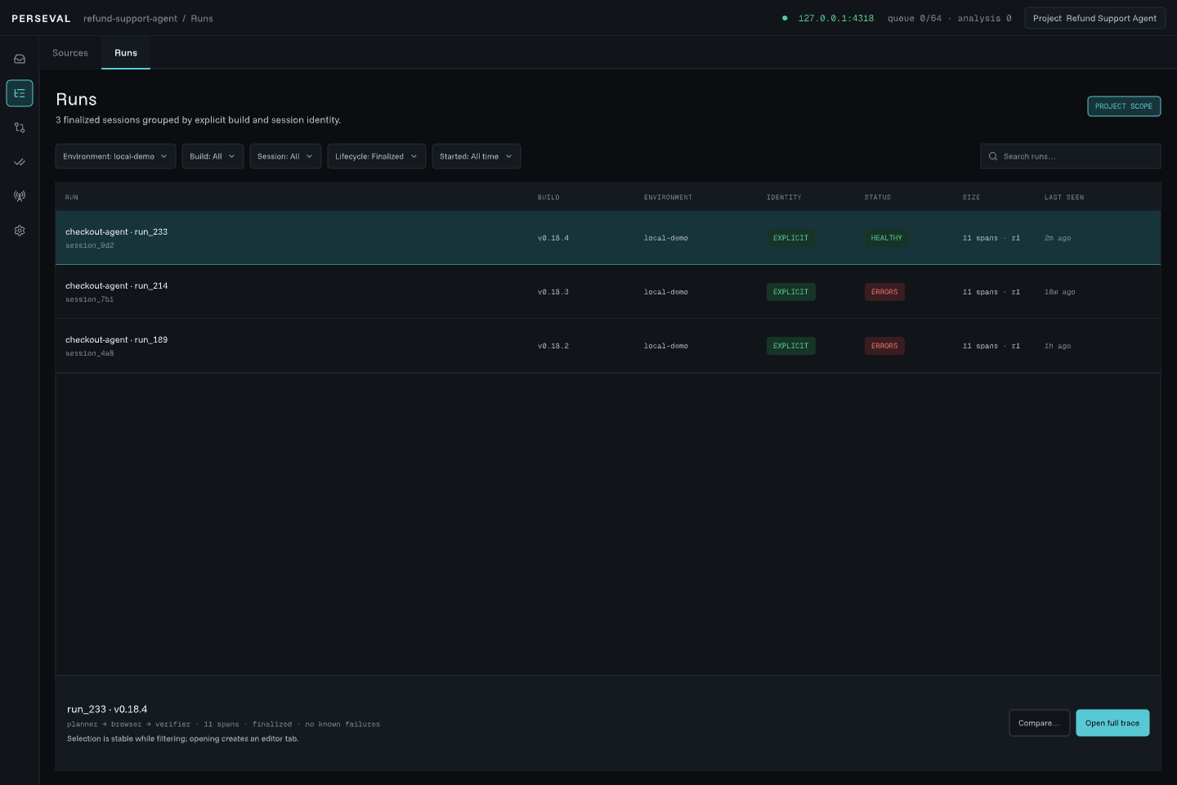Click the SIZE column header
The image size is (1177, 785).
click(x=971, y=197)
